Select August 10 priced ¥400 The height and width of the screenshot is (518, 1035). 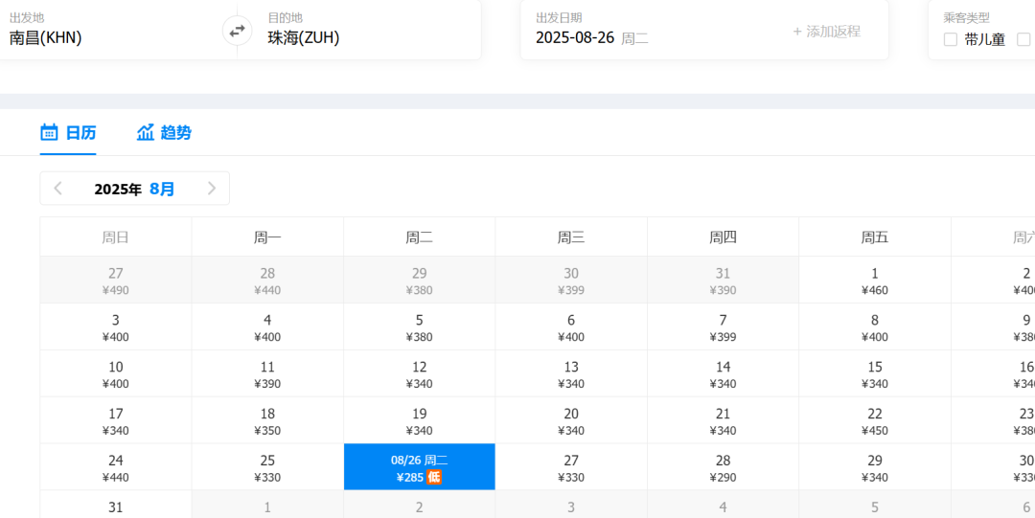[116, 374]
